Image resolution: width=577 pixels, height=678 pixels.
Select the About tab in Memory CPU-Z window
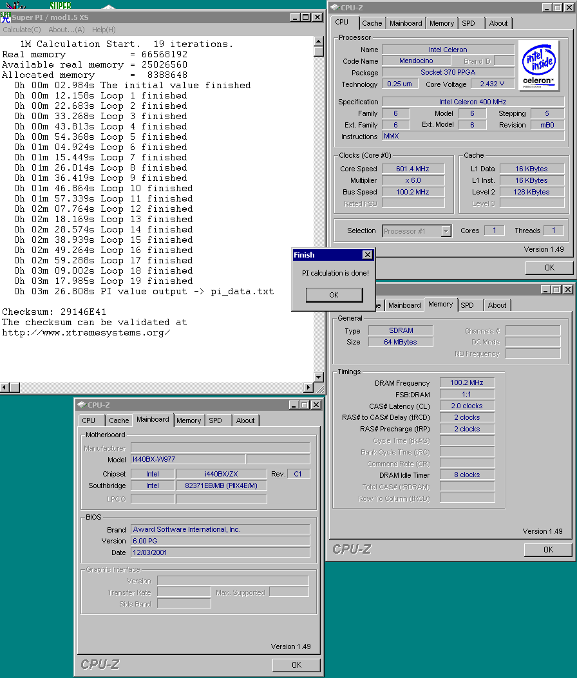point(497,305)
